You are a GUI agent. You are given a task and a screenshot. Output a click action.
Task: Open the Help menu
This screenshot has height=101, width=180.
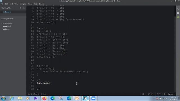pyautogui.click(x=36, y=4)
